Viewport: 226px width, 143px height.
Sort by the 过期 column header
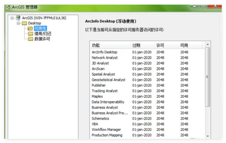pyautogui.click(x=142, y=45)
